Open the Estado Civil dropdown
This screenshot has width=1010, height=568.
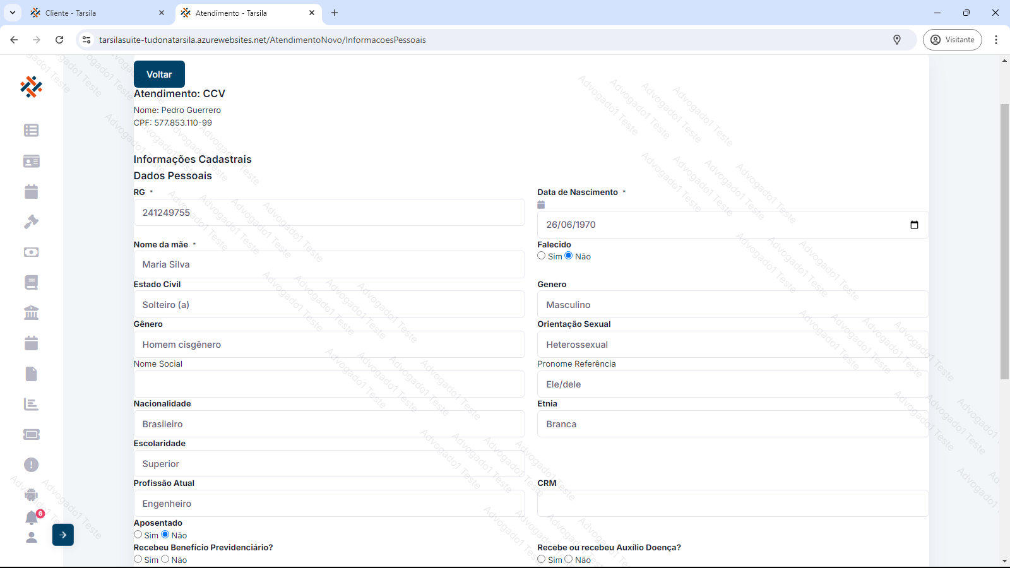click(x=329, y=305)
